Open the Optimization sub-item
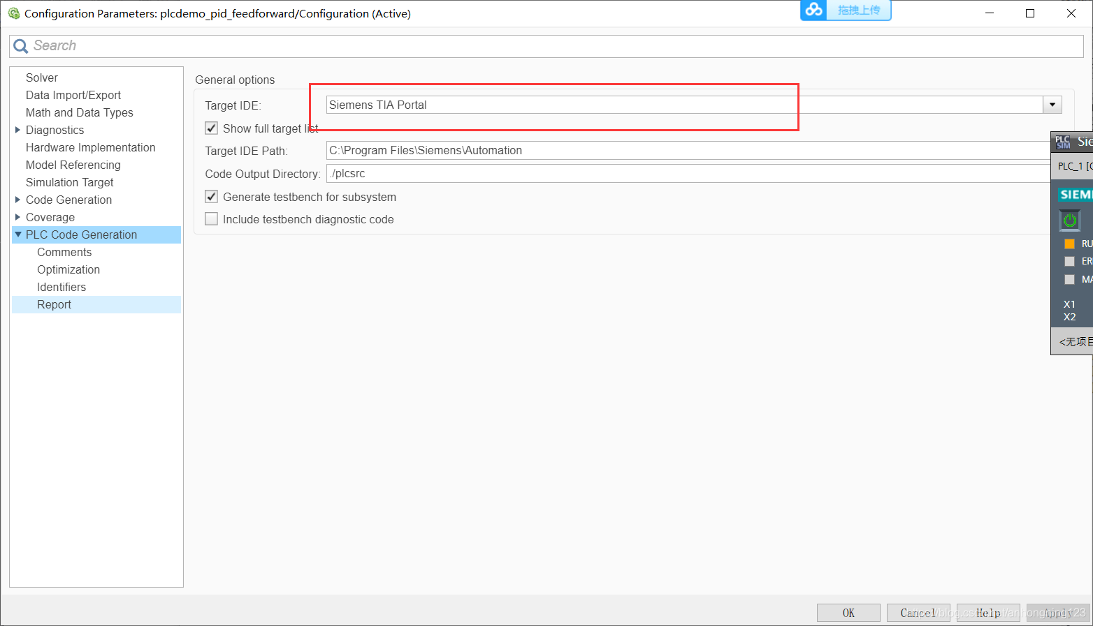The image size is (1093, 626). pyautogui.click(x=68, y=269)
